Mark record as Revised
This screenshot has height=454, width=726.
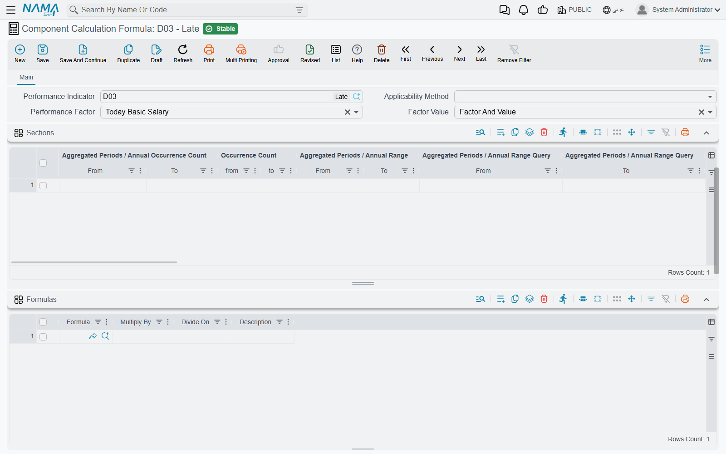310,54
